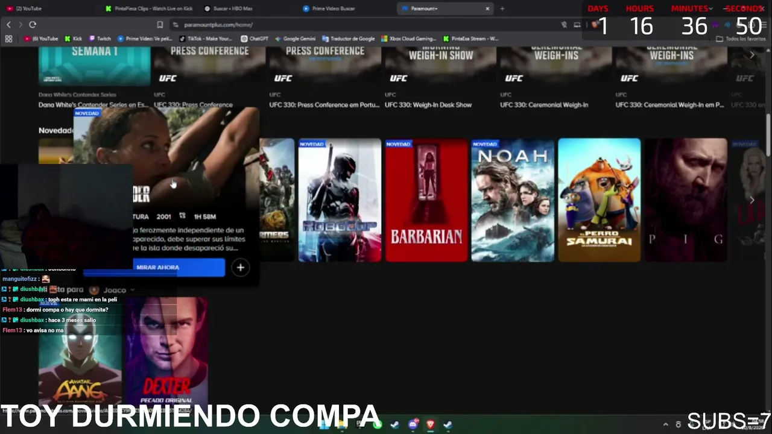Click the UFC 330: Ceremonial Weigh-In title

click(x=544, y=105)
